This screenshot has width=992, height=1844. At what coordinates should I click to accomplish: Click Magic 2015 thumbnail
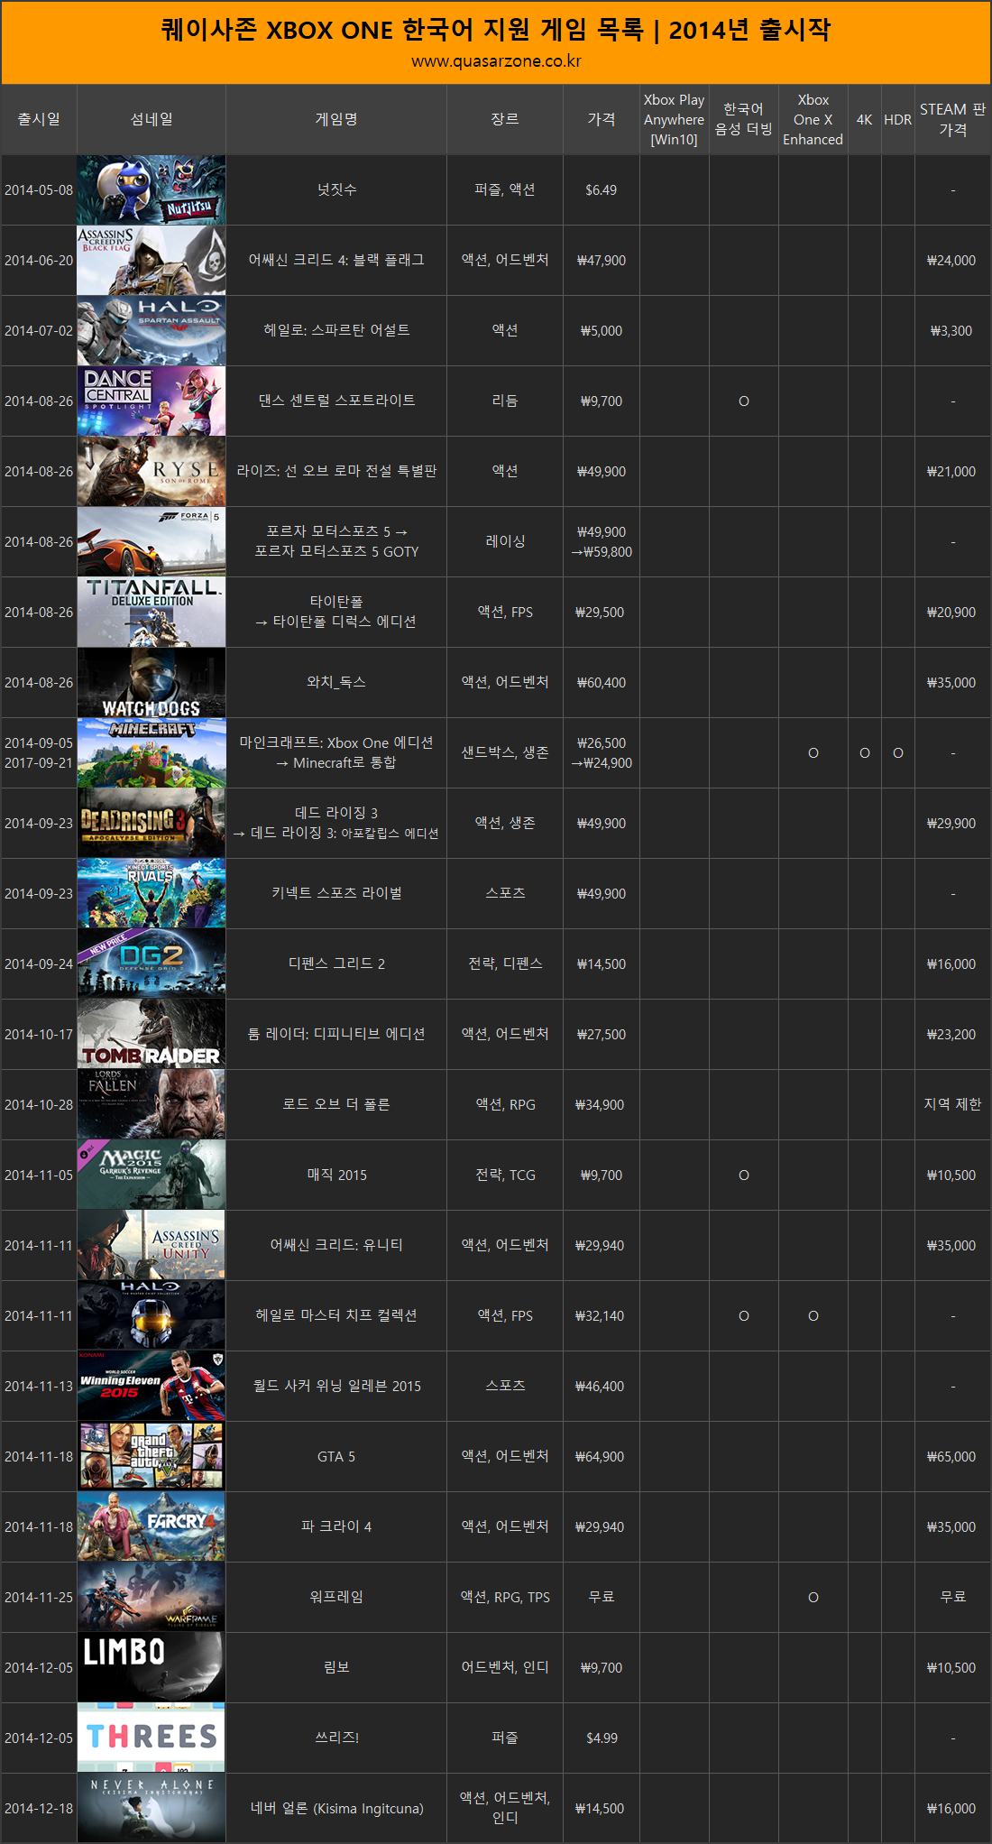[152, 1176]
